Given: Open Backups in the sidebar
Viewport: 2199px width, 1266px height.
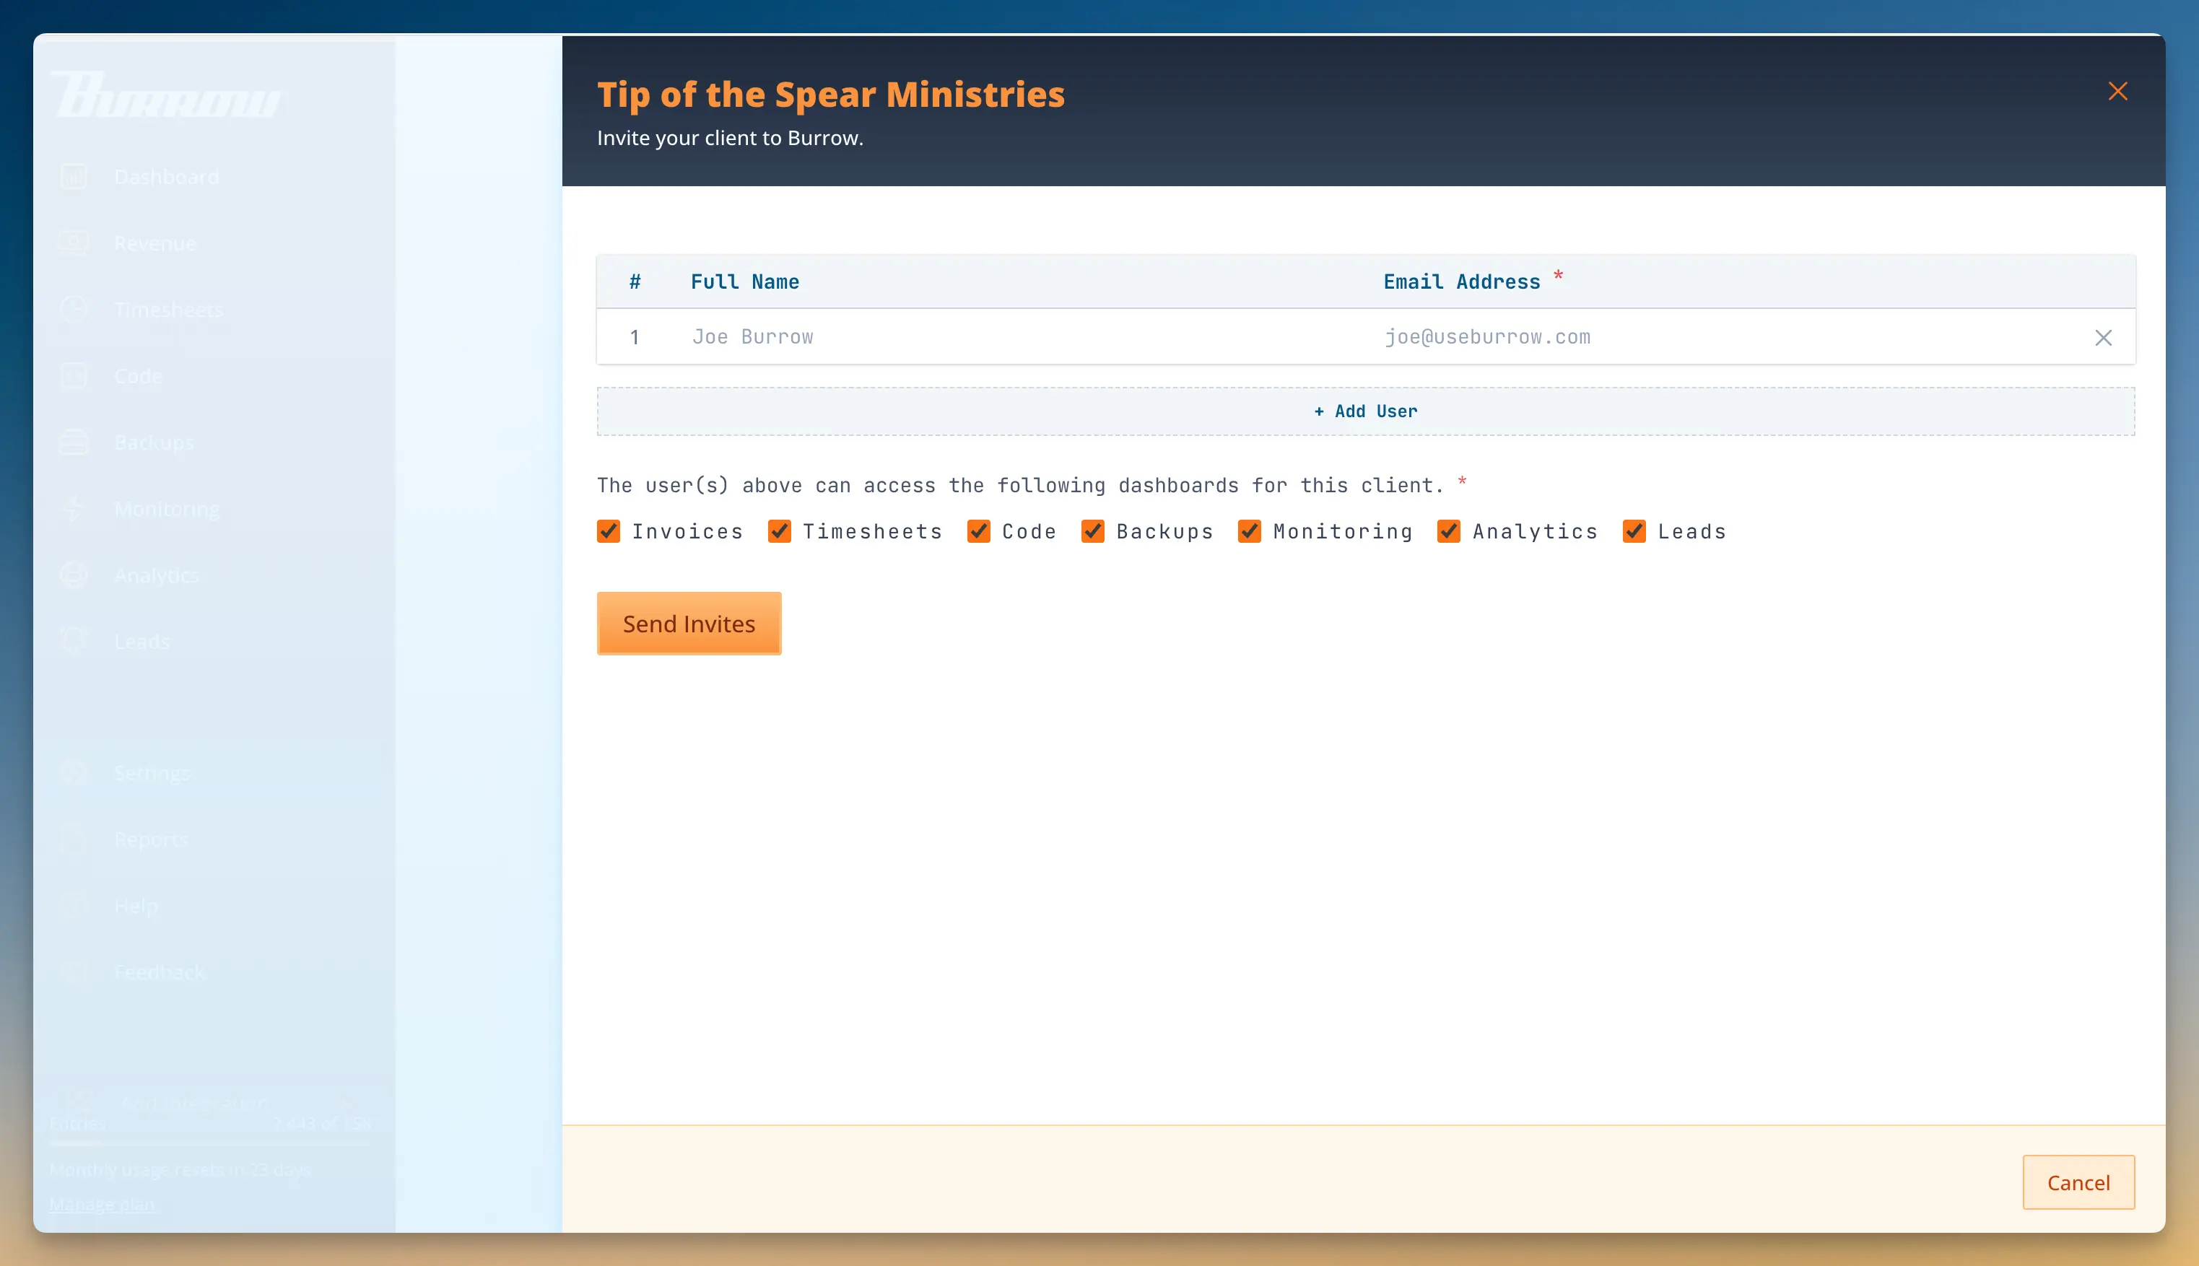Looking at the screenshot, I should (154, 442).
